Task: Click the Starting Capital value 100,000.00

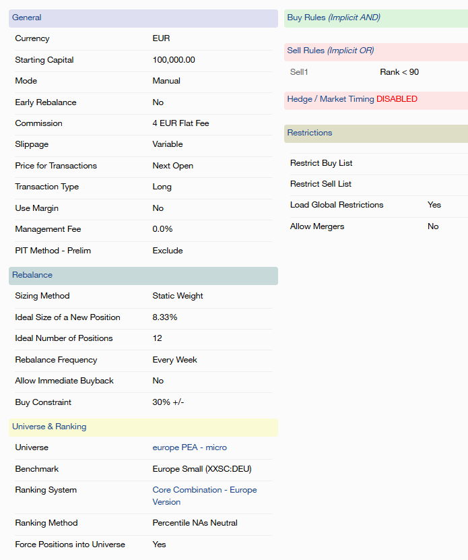Action: (x=174, y=60)
